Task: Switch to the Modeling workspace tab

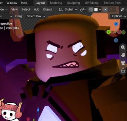Action: coord(56,3)
